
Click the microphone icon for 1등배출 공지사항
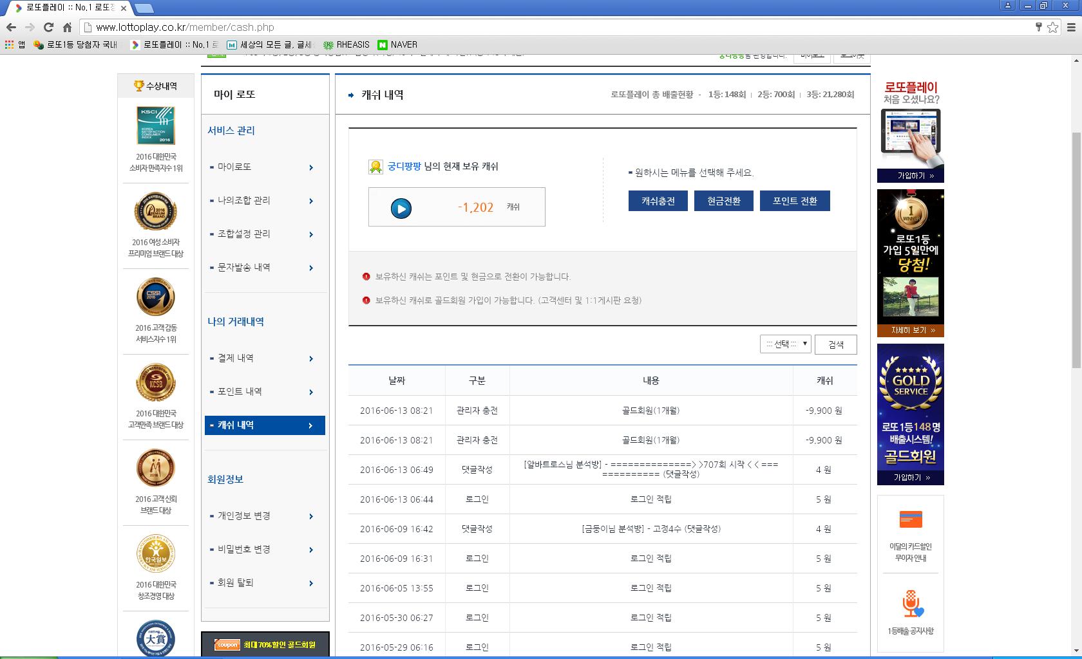tap(911, 604)
